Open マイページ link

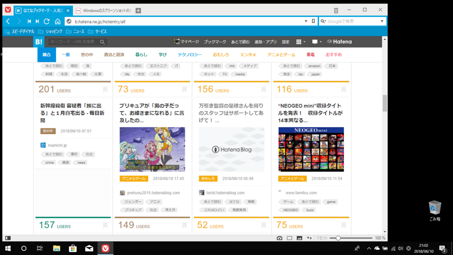pyautogui.click(x=186, y=42)
